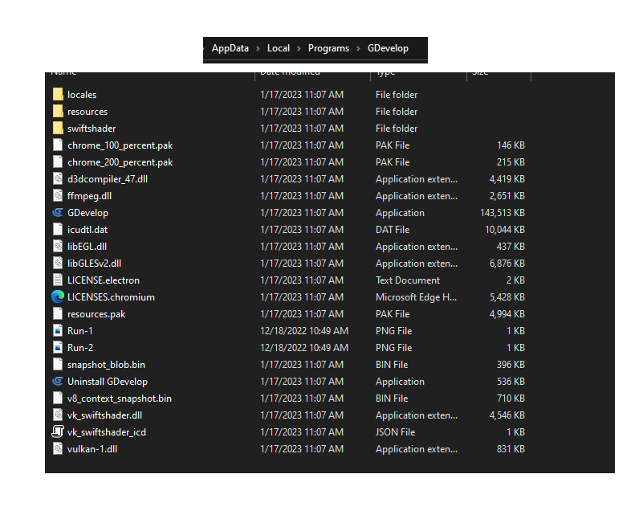Click the v8_context_snapshot.bin file icon
The width and height of the screenshot is (643, 511).
click(x=58, y=399)
